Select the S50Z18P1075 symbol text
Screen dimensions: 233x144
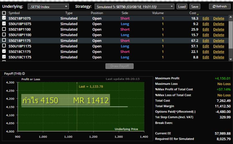coord(20,18)
